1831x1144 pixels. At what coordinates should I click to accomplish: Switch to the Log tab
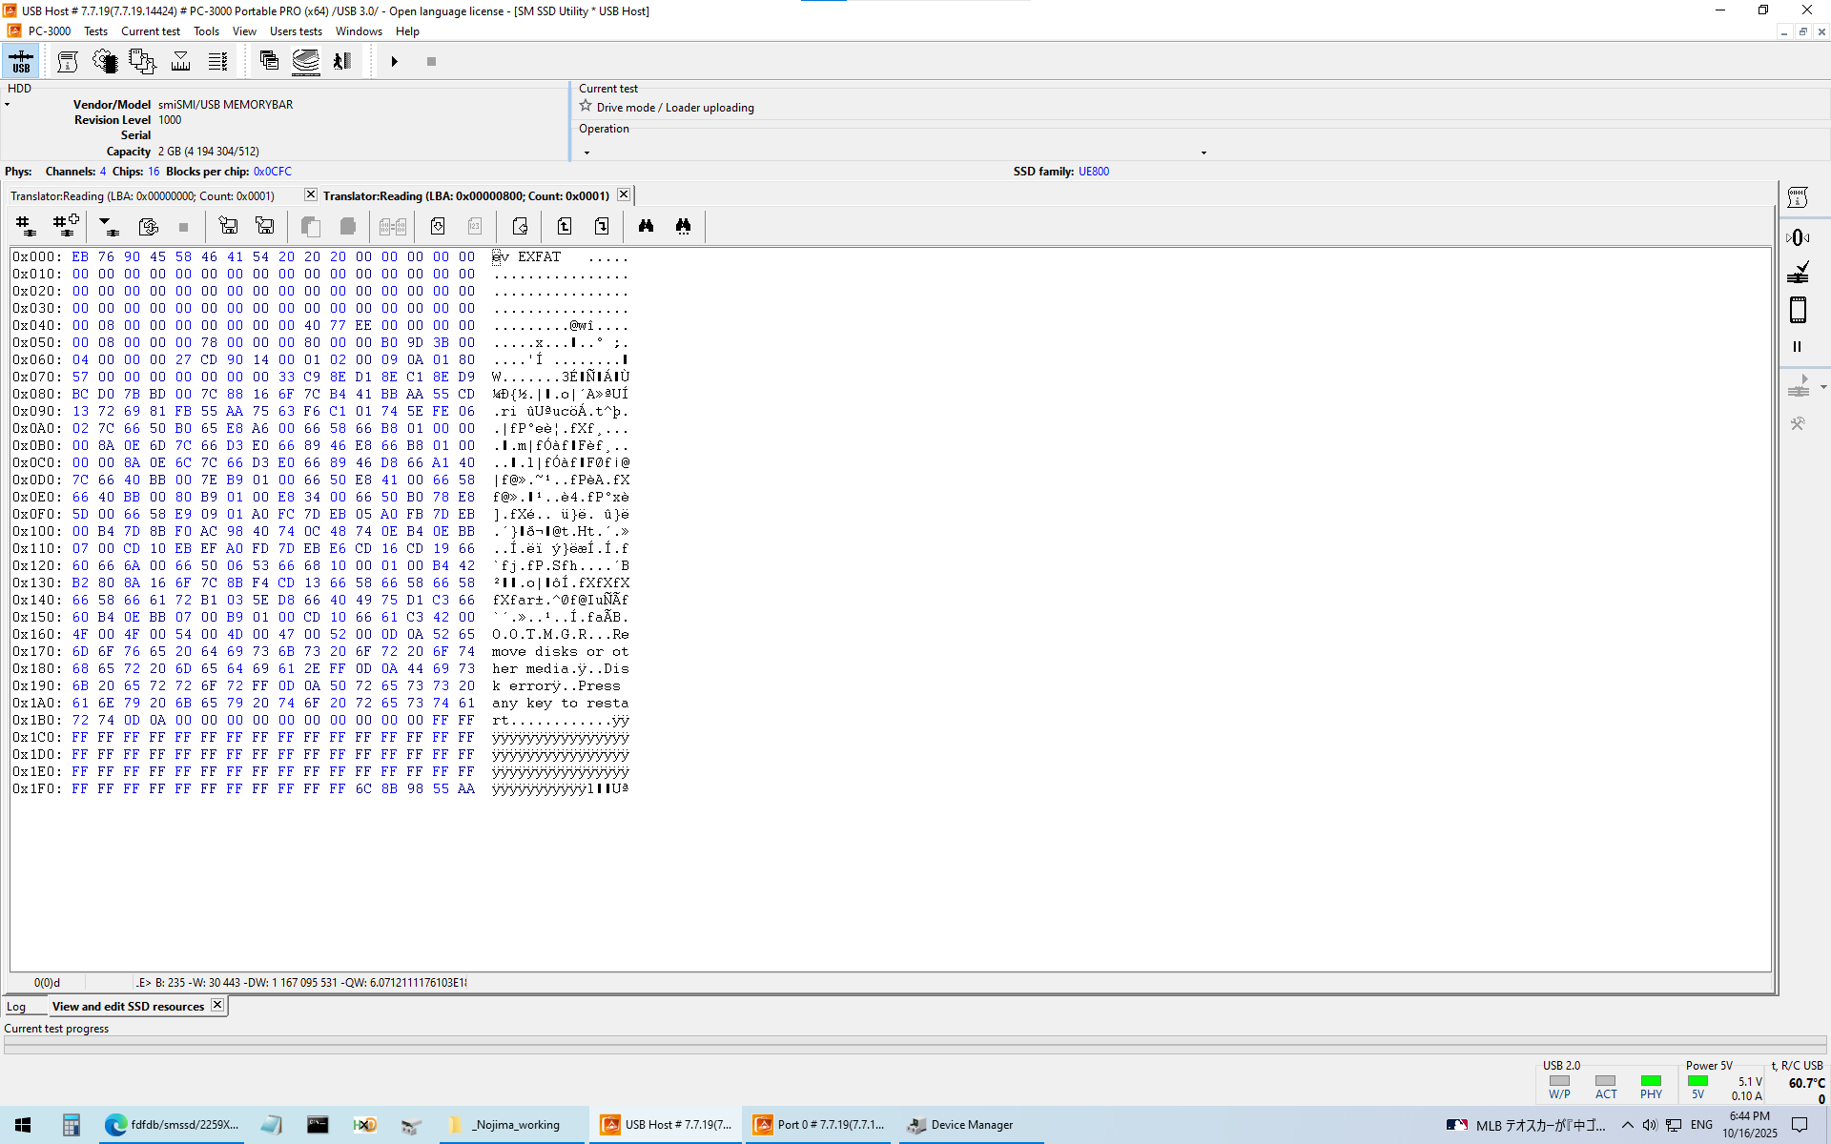pos(16,1007)
